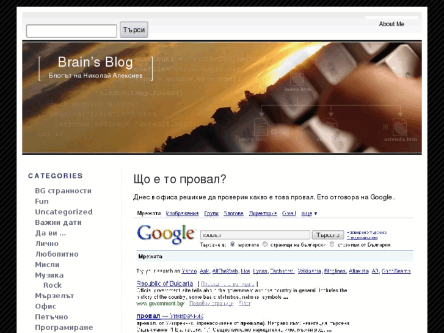Open the post title Що е то провал?

coord(180,179)
